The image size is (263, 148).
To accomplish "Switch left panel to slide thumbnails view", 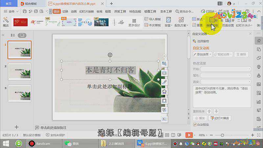I will (22, 35).
